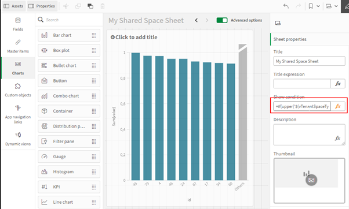The width and height of the screenshot is (349, 209).
Task: Select Bar chart from the charts list
Action: point(69,35)
